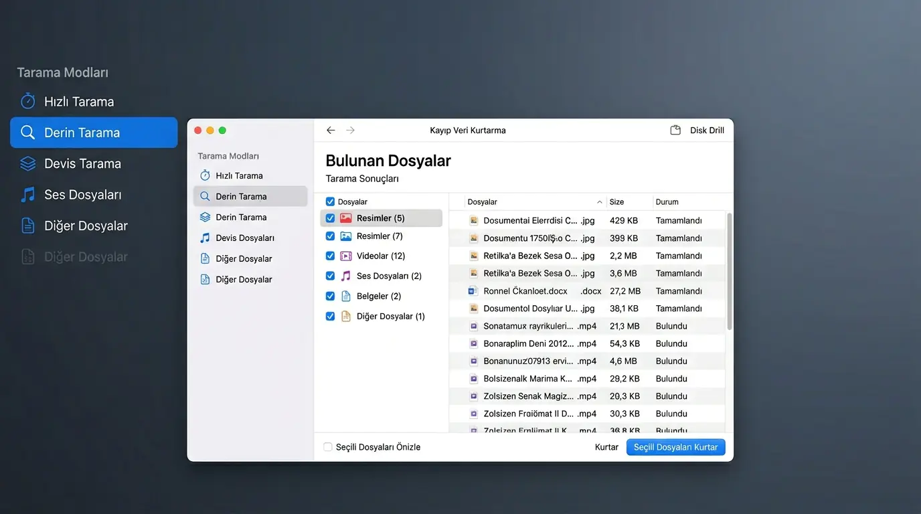Toggle sort arrow in Dosyalar column header
Screen dimensions: 921x514
[599, 202]
